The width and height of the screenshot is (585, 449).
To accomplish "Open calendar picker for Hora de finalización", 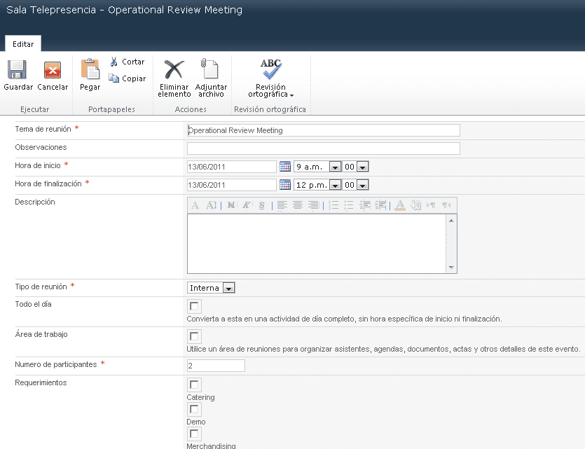I will (285, 185).
